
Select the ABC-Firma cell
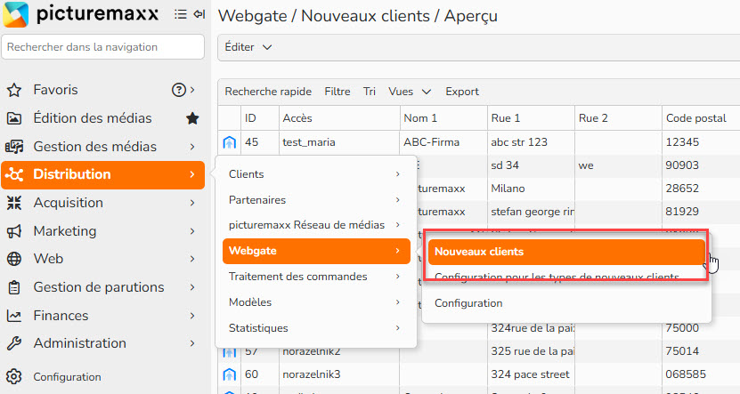(x=443, y=142)
